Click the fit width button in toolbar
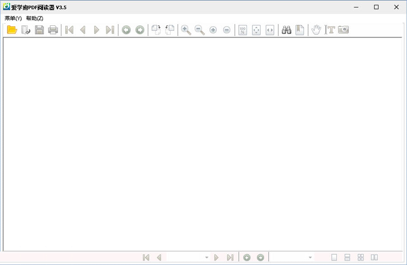The height and width of the screenshot is (265, 407). pos(270,30)
